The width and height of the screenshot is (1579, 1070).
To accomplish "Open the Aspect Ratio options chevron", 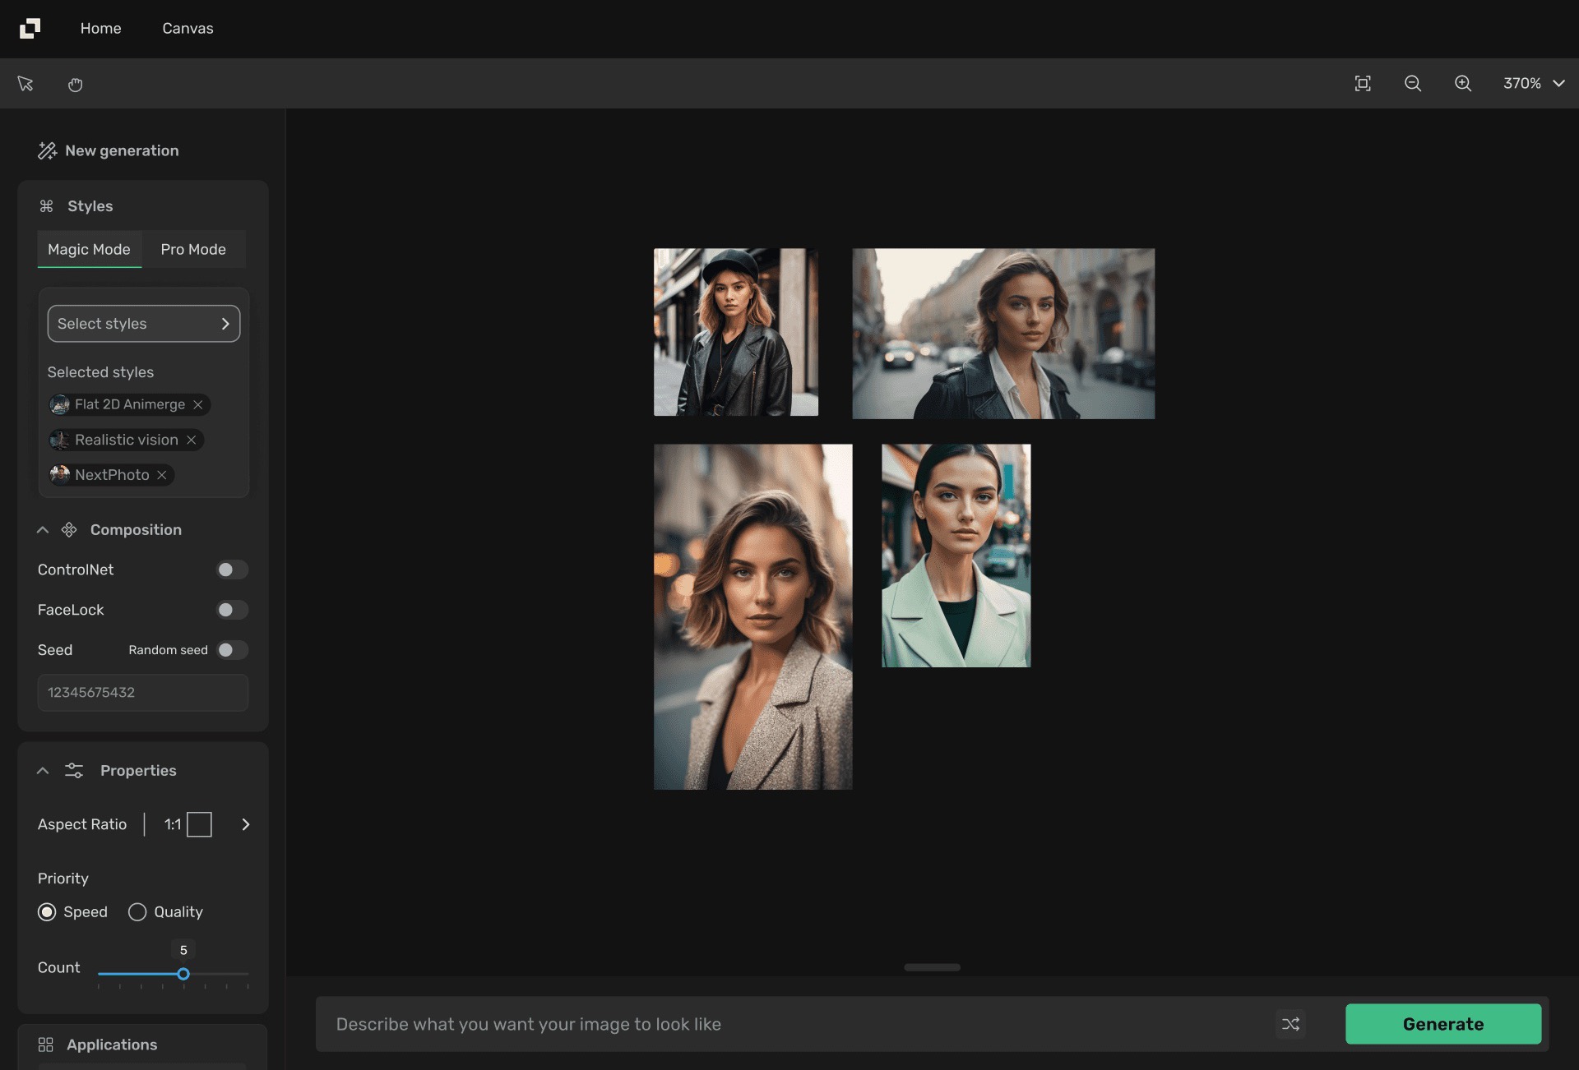I will tap(245, 824).
